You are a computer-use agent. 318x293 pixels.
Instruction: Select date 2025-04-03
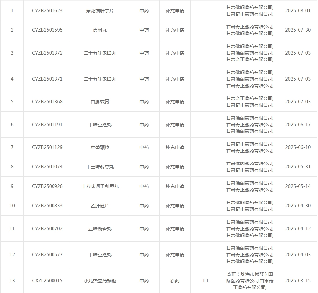298,255
